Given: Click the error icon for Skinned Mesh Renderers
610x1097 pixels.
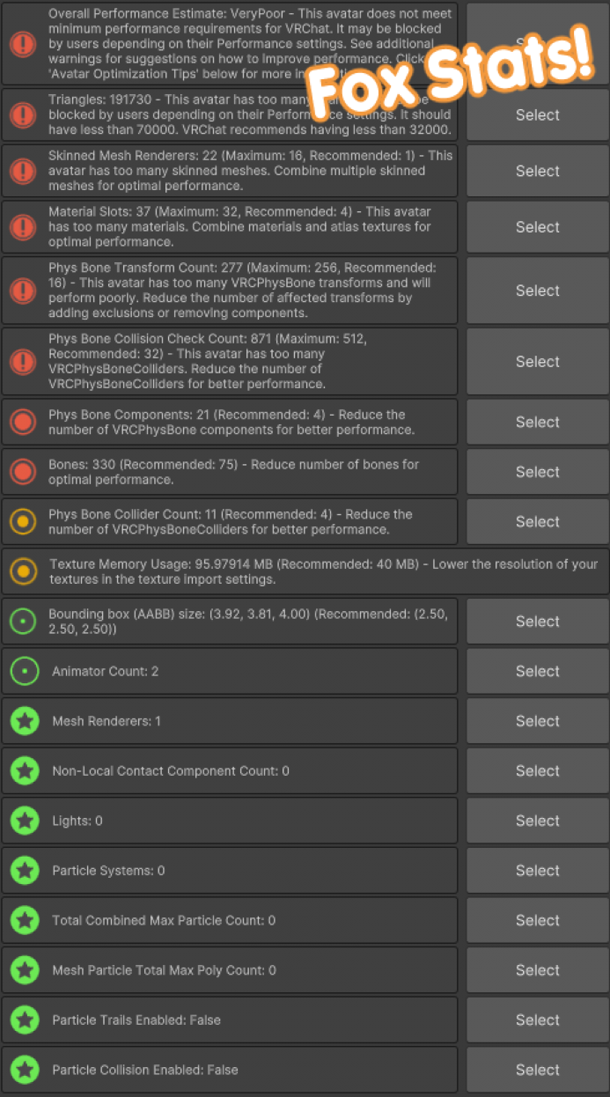Looking at the screenshot, I should coord(24,171).
